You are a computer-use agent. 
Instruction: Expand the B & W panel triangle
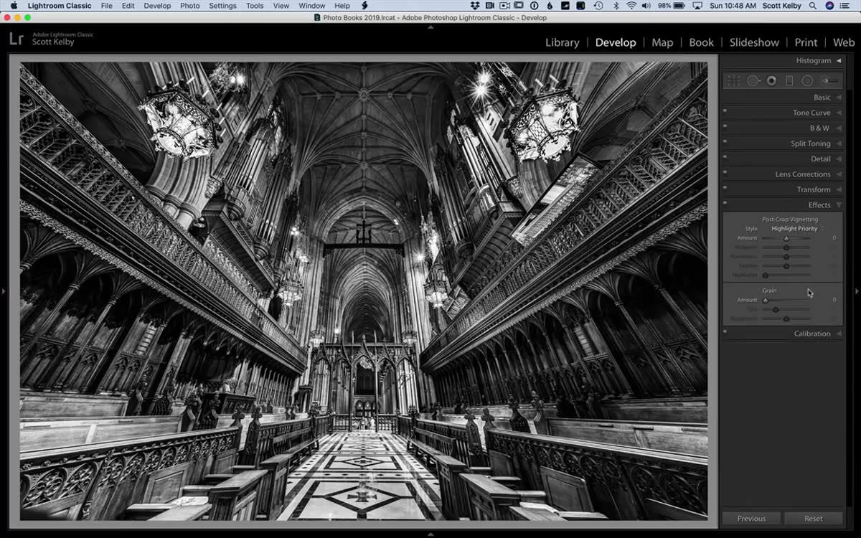click(x=838, y=128)
